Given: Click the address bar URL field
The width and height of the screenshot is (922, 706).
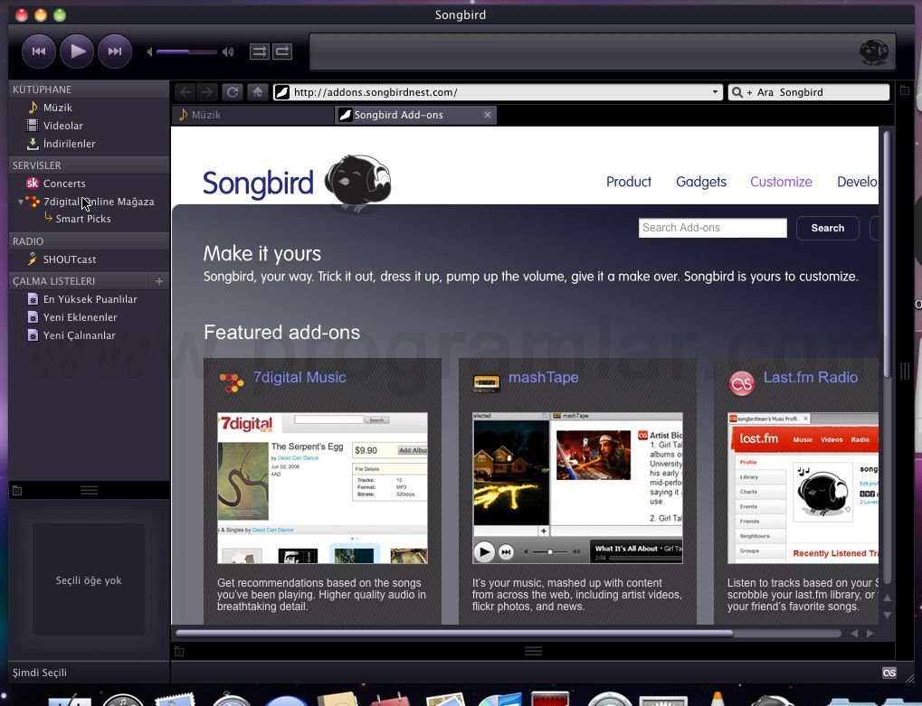Looking at the screenshot, I should pyautogui.click(x=499, y=92).
